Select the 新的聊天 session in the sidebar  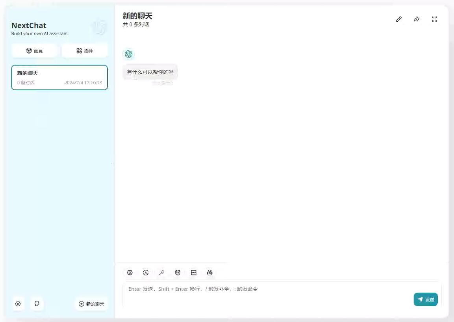pyautogui.click(x=59, y=77)
